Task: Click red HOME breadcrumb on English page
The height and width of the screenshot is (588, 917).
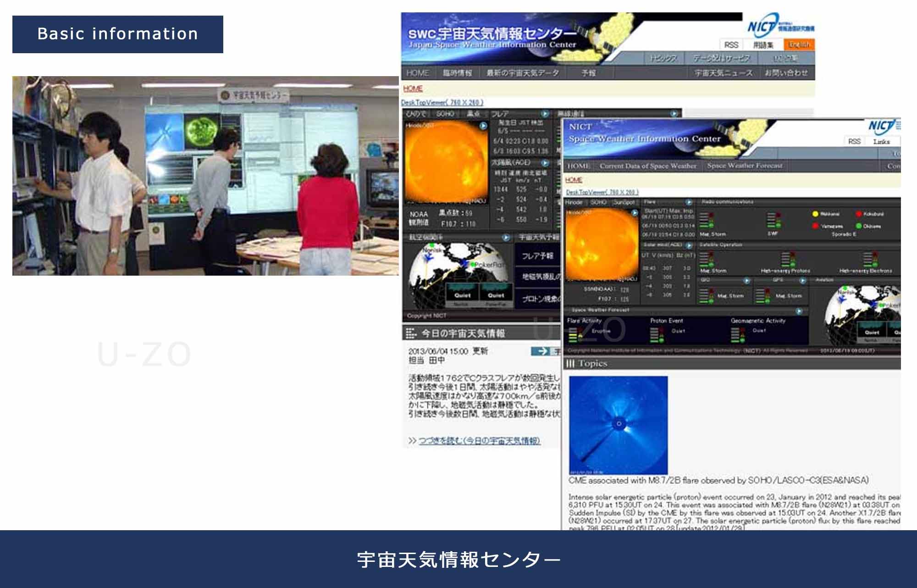Action: [x=574, y=180]
